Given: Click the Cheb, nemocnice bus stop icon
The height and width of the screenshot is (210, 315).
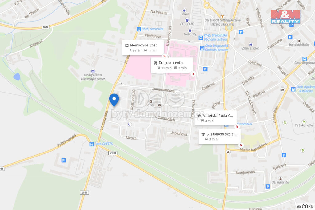Looking at the screenshot, I should (x=139, y=29).
